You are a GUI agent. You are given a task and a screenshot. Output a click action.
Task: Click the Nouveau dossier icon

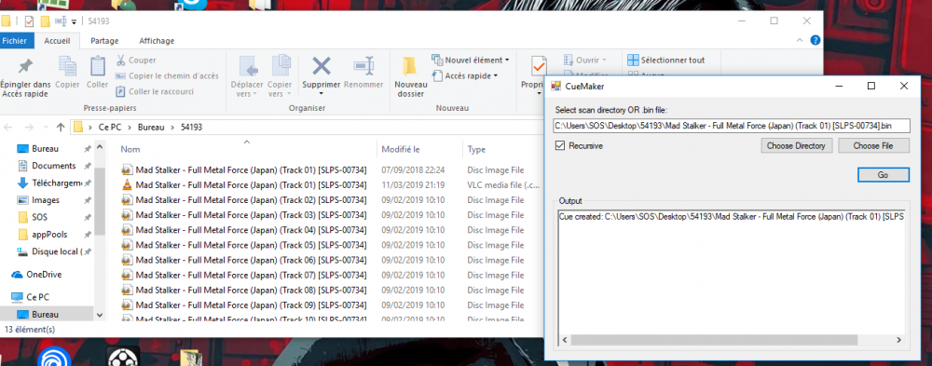point(410,66)
